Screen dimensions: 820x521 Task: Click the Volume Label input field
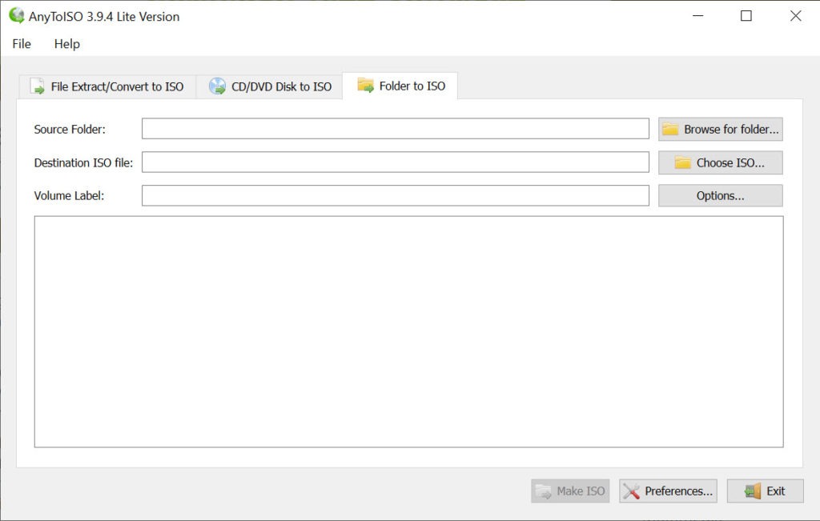(x=396, y=195)
